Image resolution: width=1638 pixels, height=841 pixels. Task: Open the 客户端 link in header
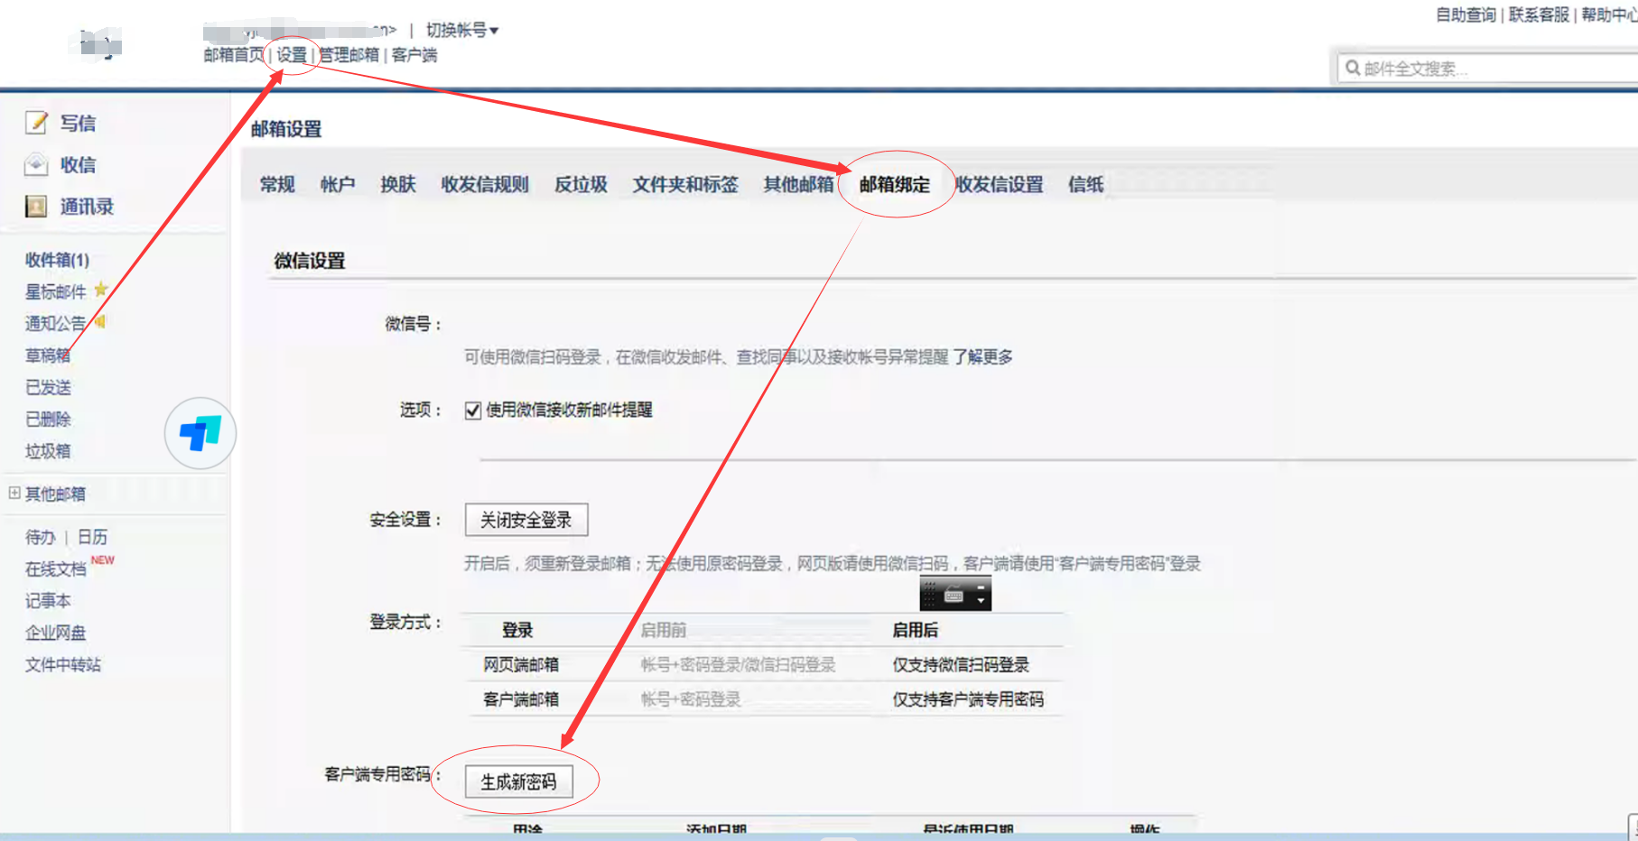coord(414,55)
